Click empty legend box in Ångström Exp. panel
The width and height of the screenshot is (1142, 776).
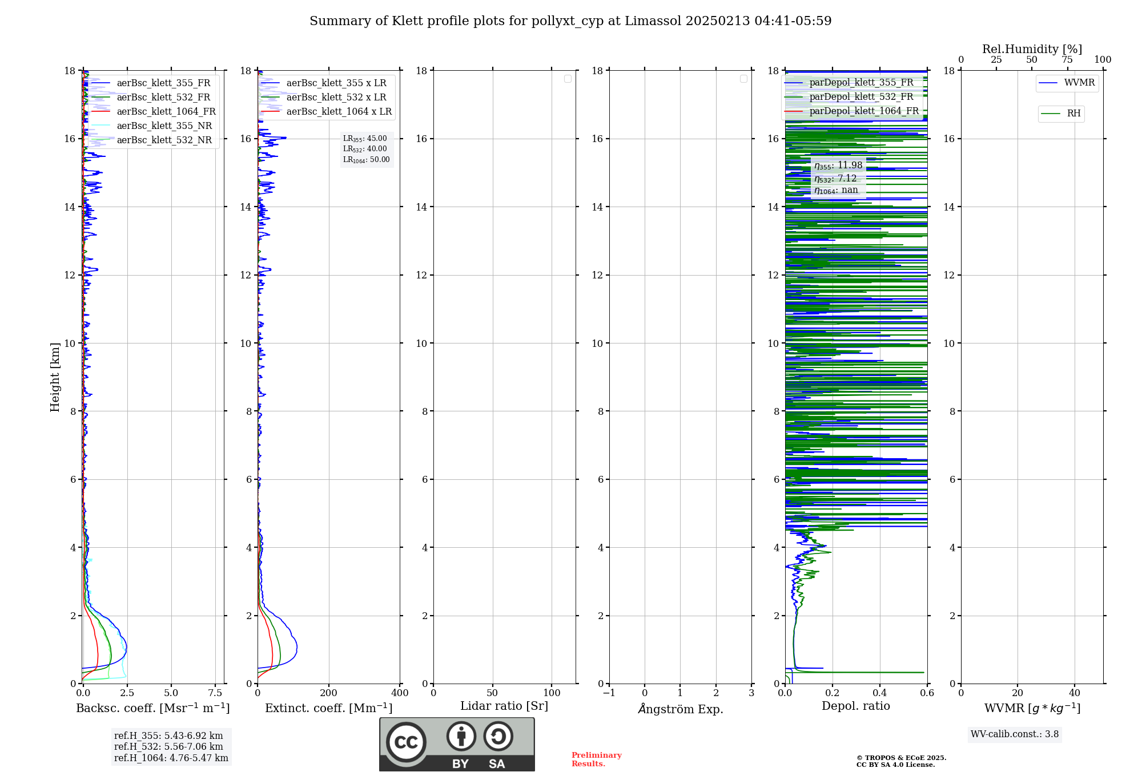point(743,79)
